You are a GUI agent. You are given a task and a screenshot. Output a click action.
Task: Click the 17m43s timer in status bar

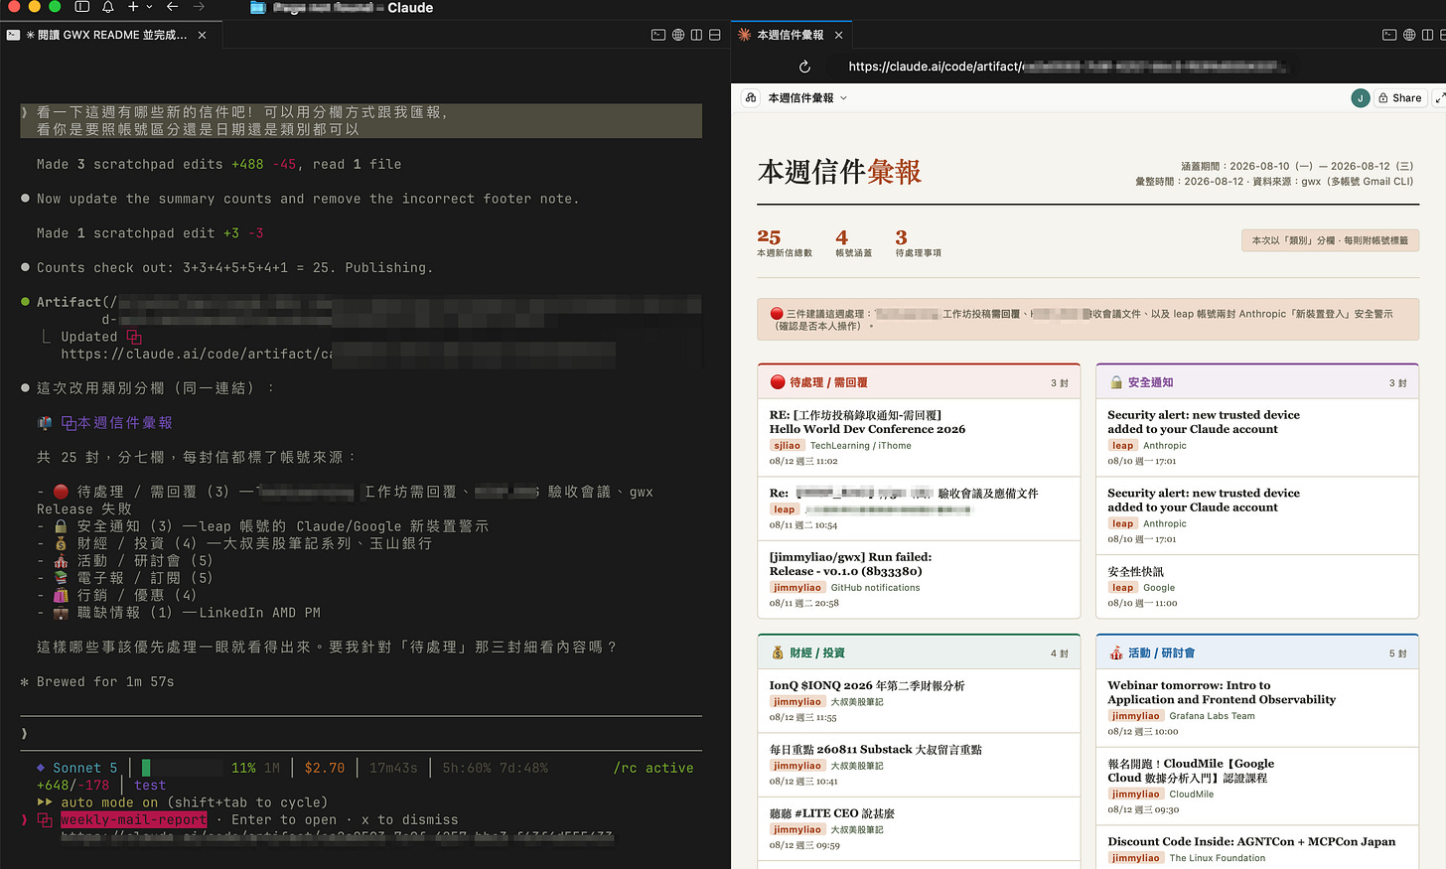393,768
